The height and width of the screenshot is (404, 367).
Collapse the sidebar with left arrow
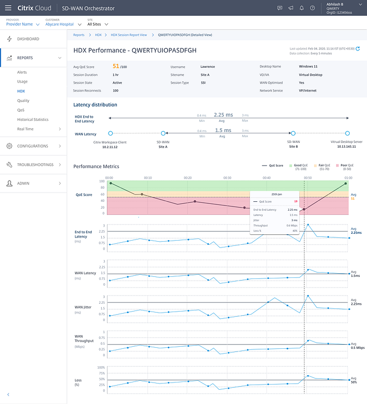(8, 395)
